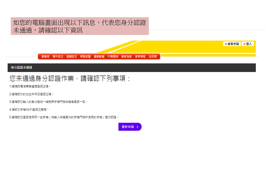View 最新消息 from the menu

point(127,57)
